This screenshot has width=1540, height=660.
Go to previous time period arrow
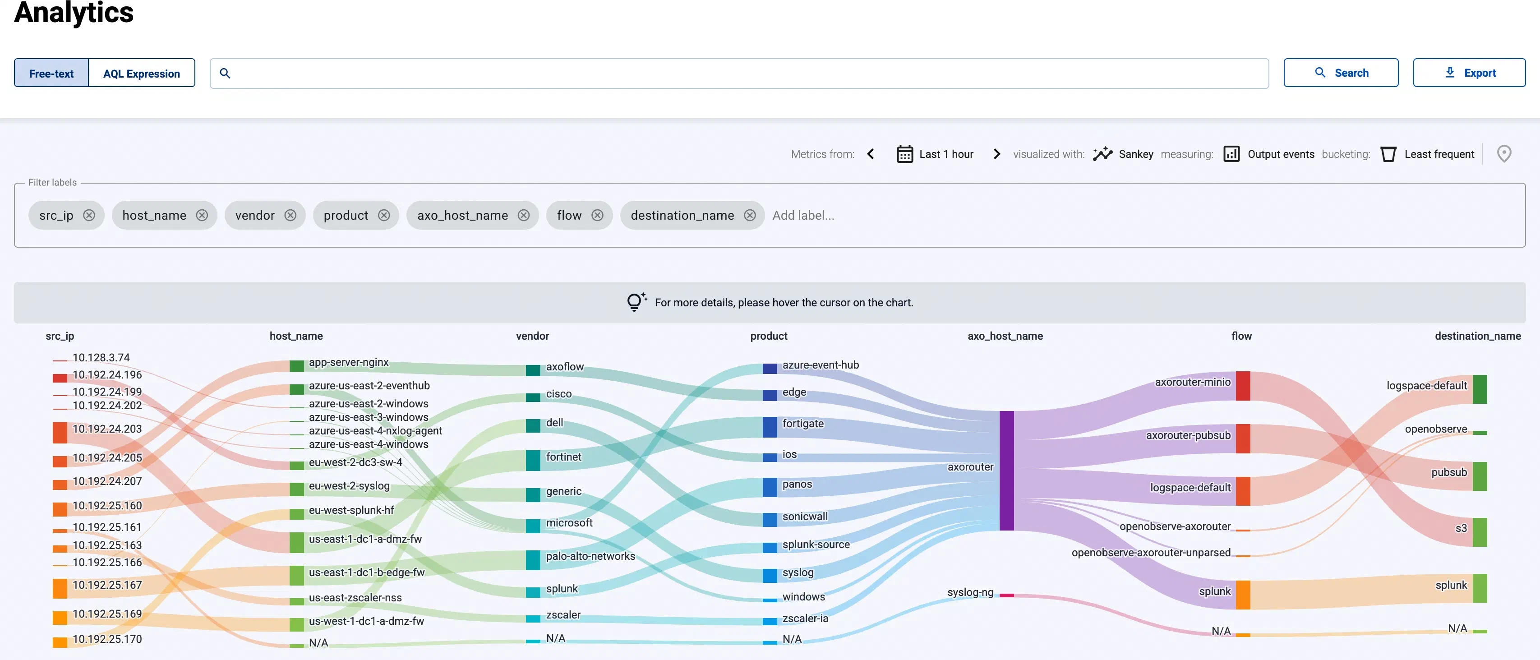pyautogui.click(x=871, y=154)
